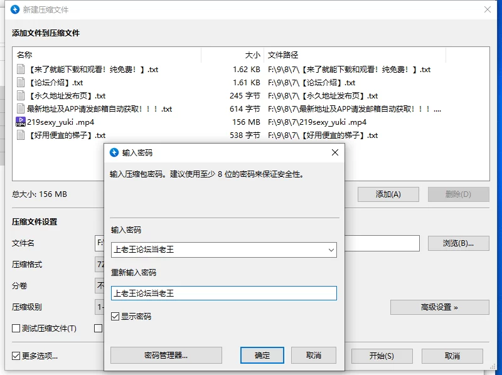Click path F:\9\8\7\【永久地址发布页】.txt
502x375 pixels.
(323, 96)
